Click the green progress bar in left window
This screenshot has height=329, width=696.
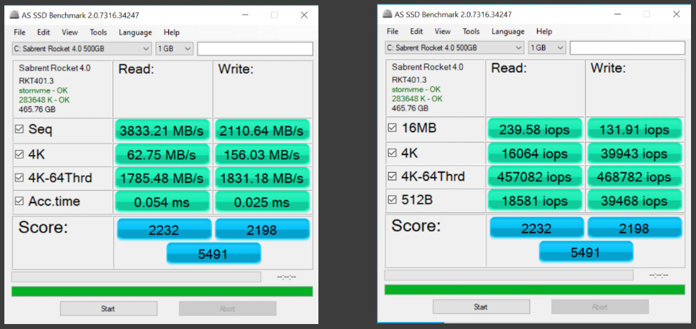(162, 291)
